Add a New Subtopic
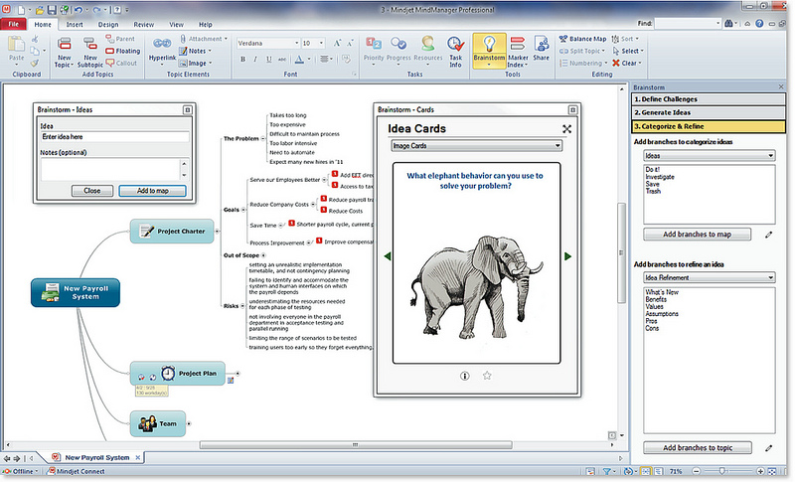Image resolution: width=795 pixels, height=482 pixels. (x=90, y=53)
